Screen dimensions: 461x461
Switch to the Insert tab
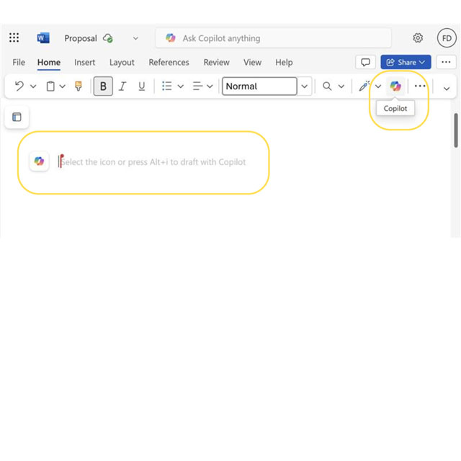tap(85, 63)
